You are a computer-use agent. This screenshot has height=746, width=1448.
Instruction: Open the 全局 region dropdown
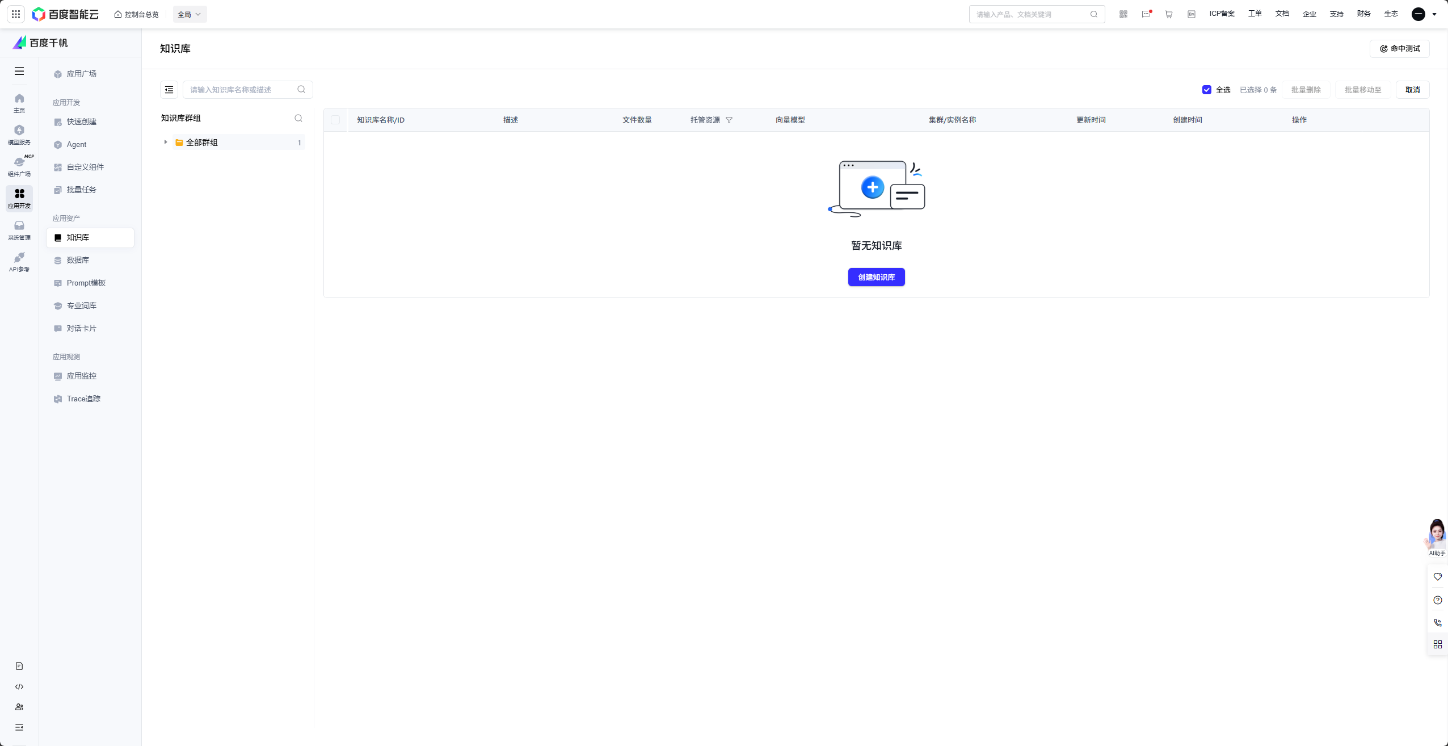pos(190,14)
